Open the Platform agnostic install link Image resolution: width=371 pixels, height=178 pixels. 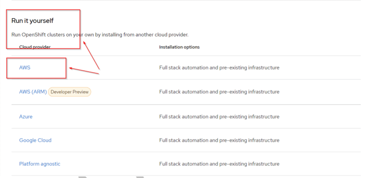point(39,164)
